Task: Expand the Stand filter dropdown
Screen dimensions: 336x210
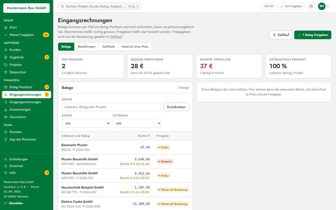Action: coord(86,123)
